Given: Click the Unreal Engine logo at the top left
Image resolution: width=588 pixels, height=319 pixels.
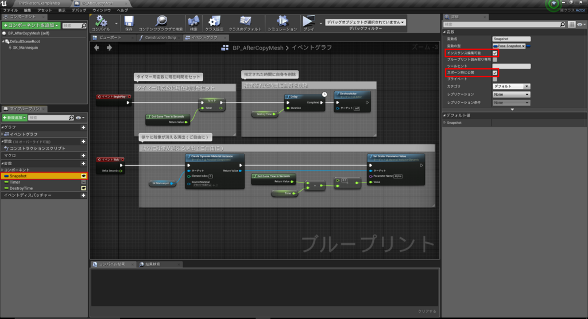Looking at the screenshot, I should click(x=4, y=3).
